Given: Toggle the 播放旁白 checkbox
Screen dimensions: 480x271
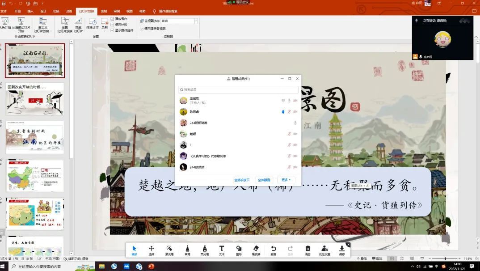Looking at the screenshot, I should click(113, 19).
